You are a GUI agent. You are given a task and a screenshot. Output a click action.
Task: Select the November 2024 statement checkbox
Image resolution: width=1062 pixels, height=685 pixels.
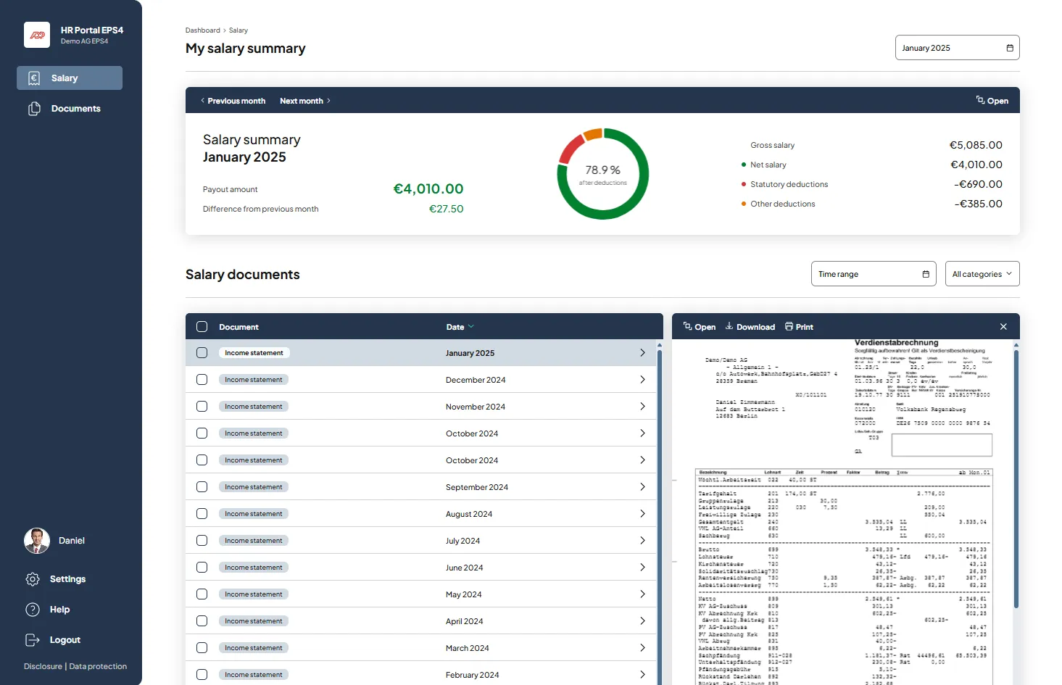point(202,407)
